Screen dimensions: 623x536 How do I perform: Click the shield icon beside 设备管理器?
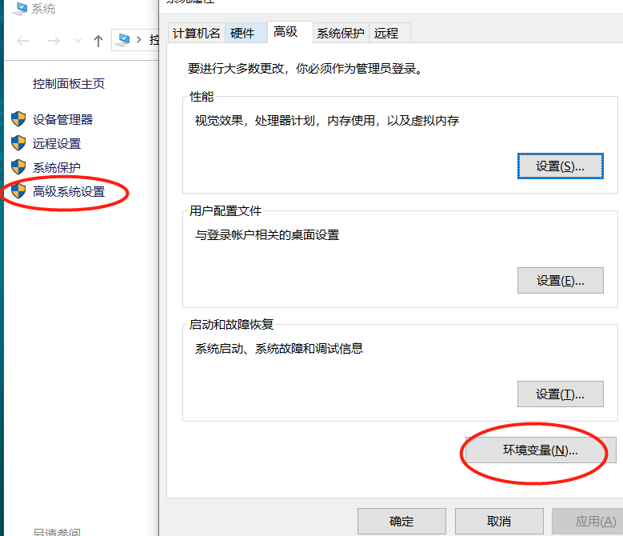click(18, 119)
